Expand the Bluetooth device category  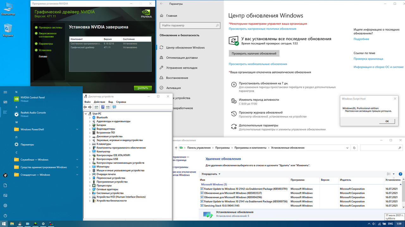coord(90,118)
